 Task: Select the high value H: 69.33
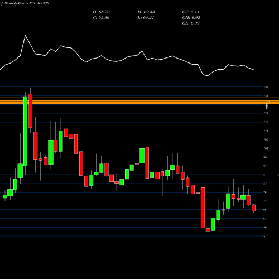coord(146,12)
